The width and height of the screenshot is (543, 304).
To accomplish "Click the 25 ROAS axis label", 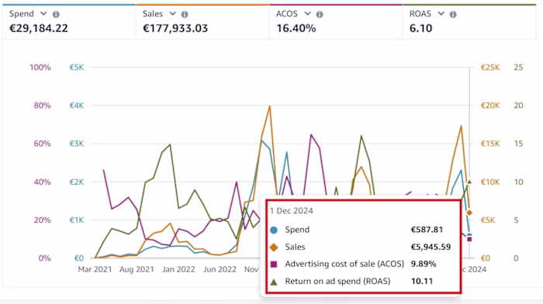I will (518, 67).
